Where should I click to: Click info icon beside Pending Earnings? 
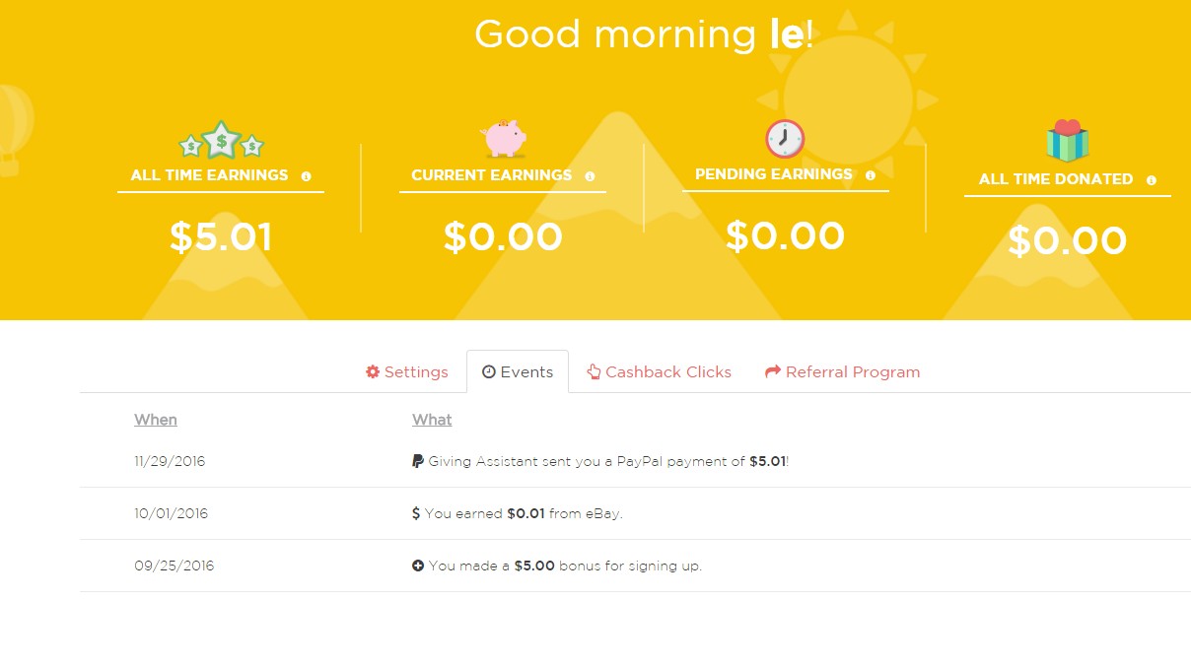[871, 175]
